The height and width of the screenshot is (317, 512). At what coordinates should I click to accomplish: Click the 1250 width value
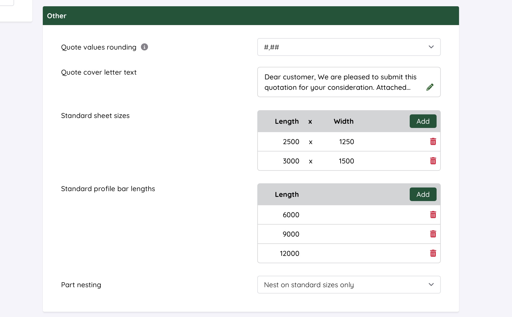346,142
